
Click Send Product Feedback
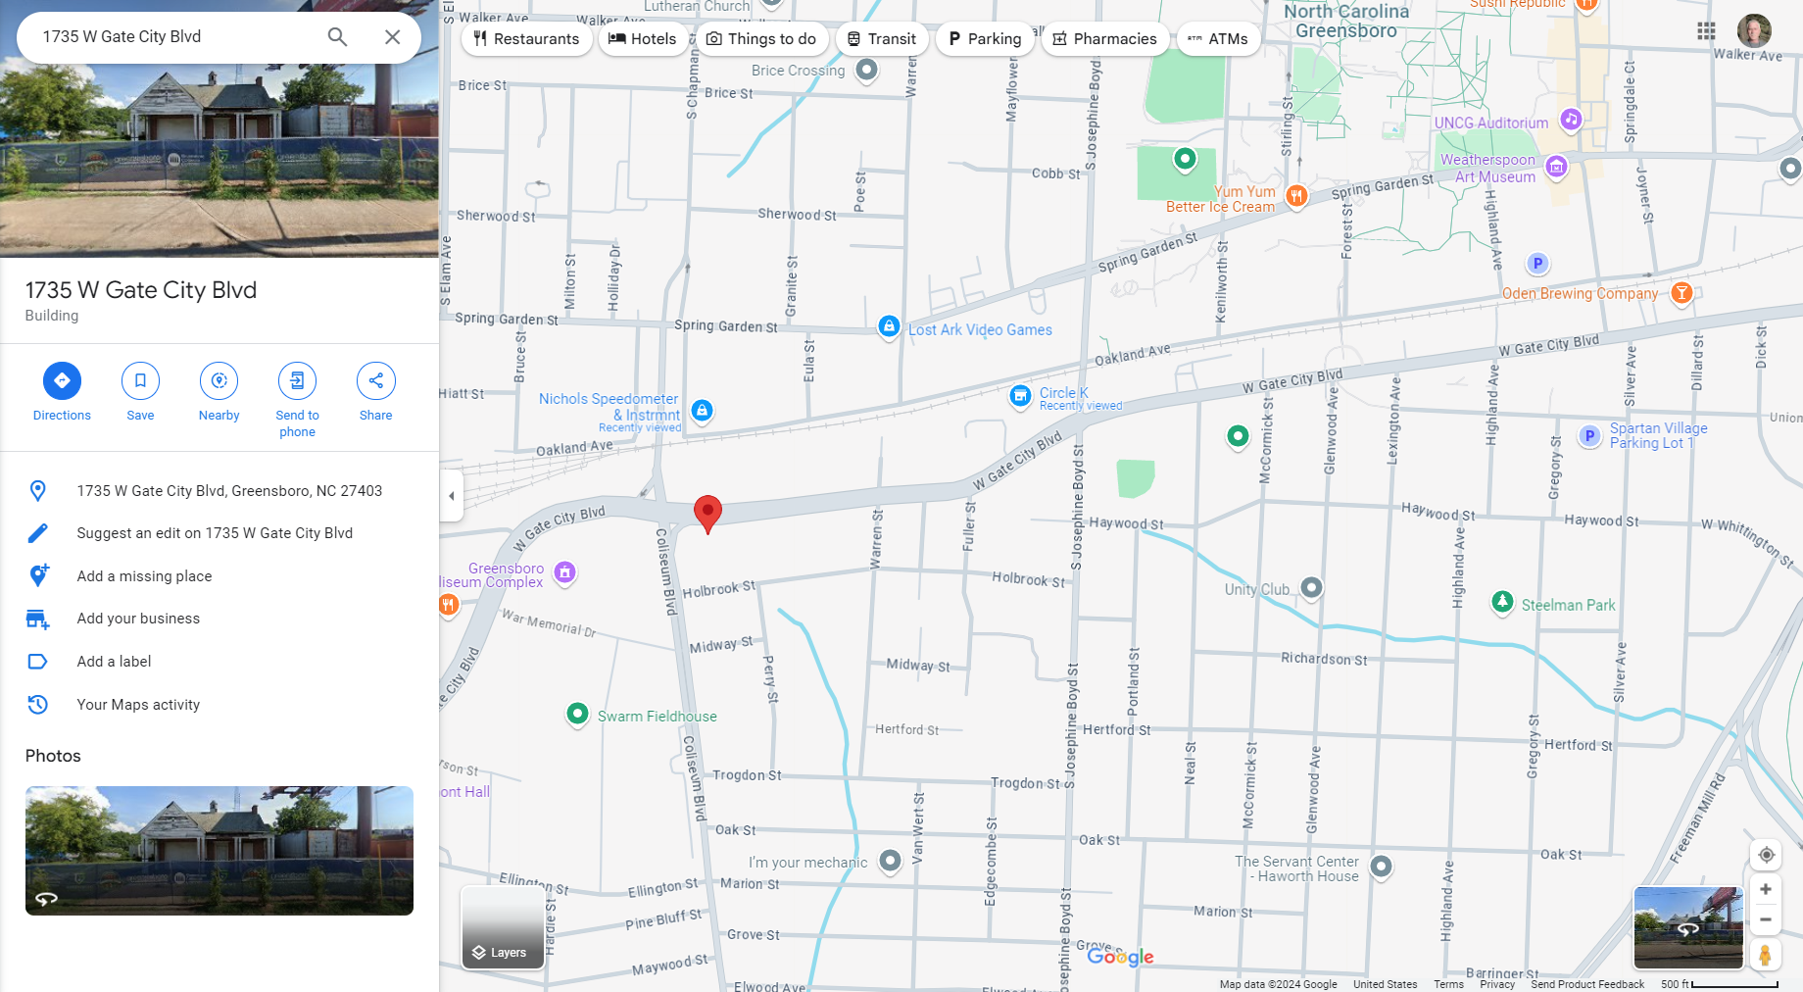click(1587, 984)
